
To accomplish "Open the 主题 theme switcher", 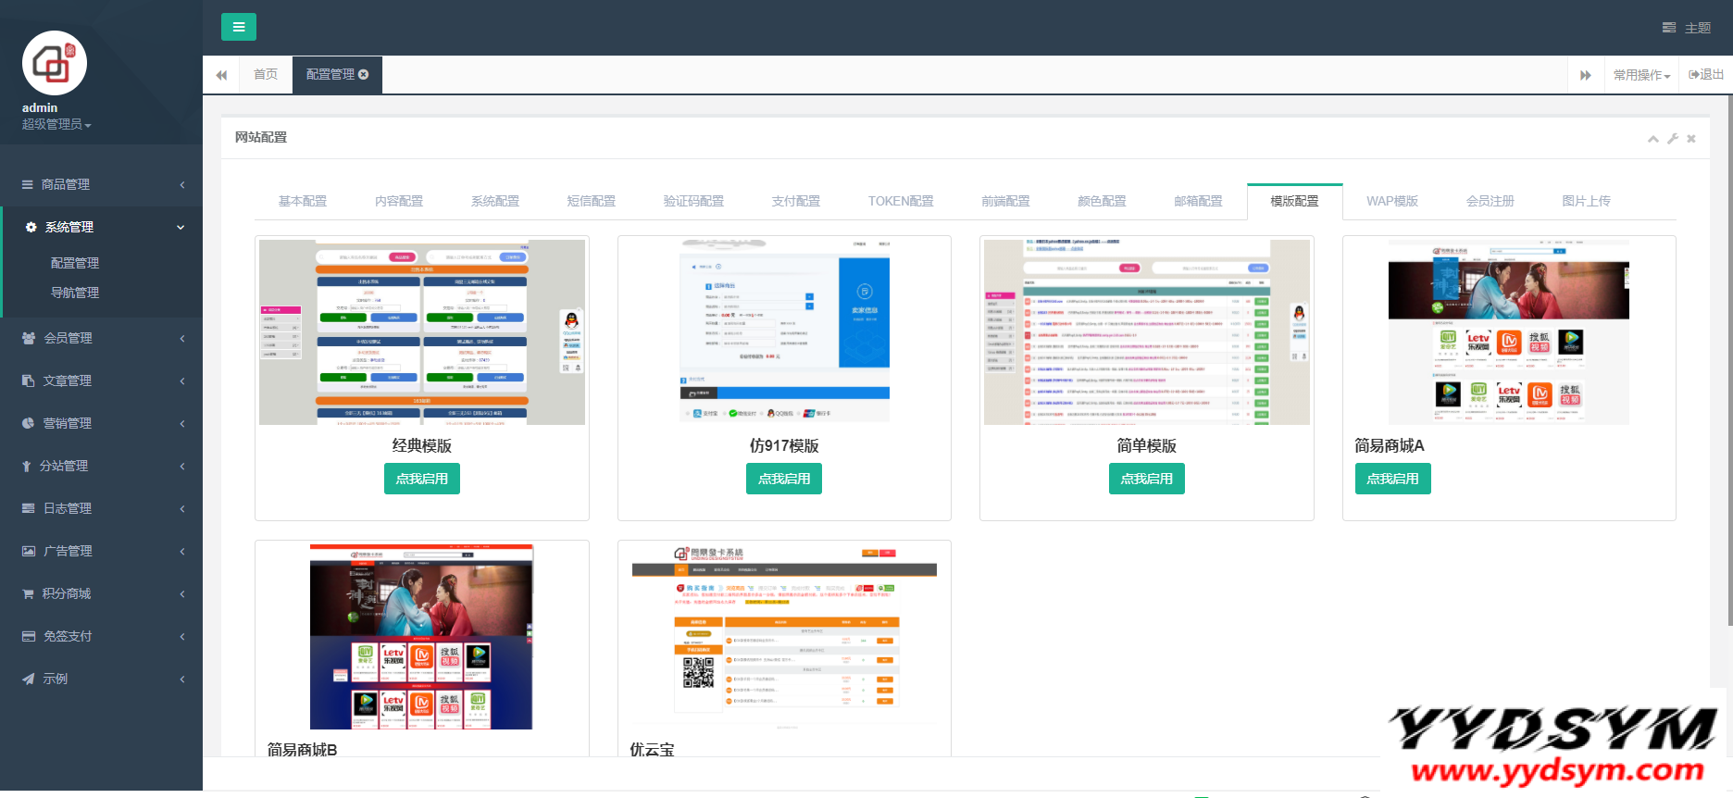I will pyautogui.click(x=1687, y=28).
